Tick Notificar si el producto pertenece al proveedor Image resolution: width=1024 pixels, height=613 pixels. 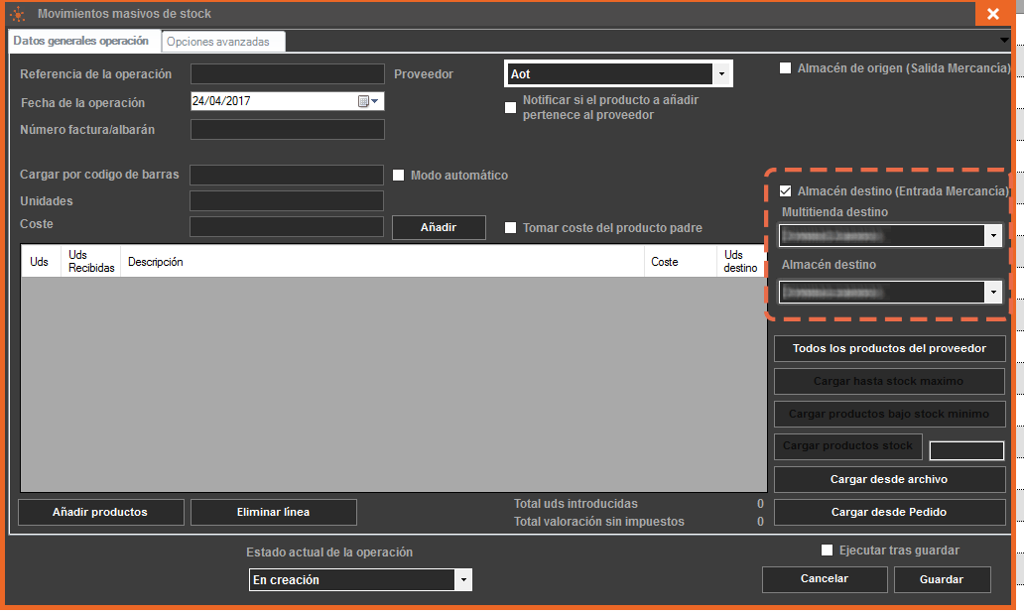click(511, 107)
